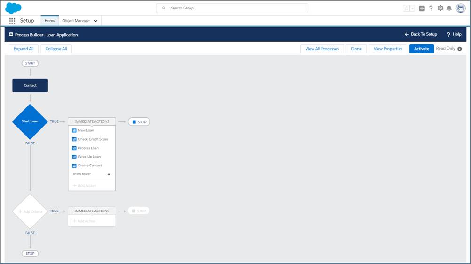Click the Create Contact label

(90, 166)
